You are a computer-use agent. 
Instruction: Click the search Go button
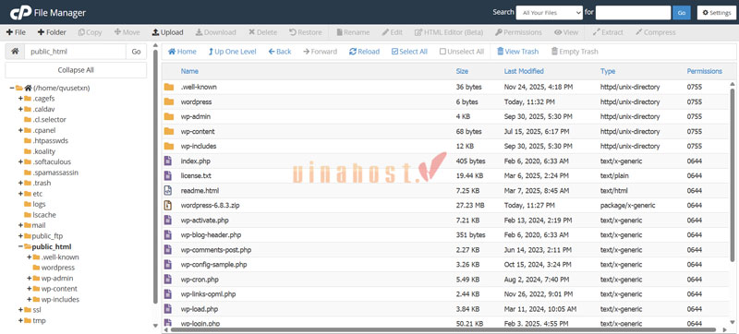(682, 13)
